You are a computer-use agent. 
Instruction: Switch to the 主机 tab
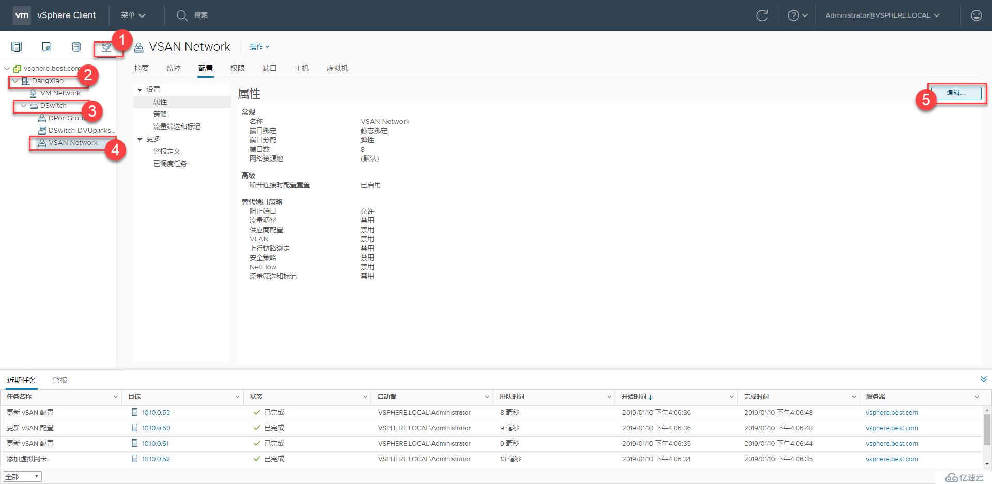(302, 68)
